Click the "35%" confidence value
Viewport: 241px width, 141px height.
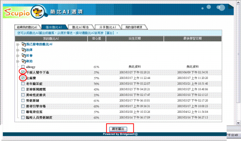[96, 95]
